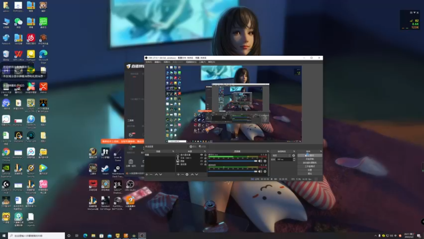The image size is (424, 239).
Task: Open settings gear for first mixer channel
Action: [265, 161]
